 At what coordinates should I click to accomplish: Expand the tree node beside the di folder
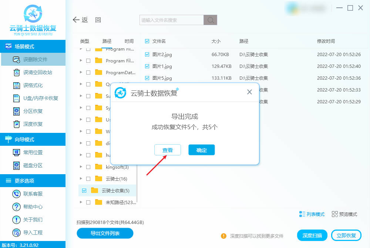81,143
